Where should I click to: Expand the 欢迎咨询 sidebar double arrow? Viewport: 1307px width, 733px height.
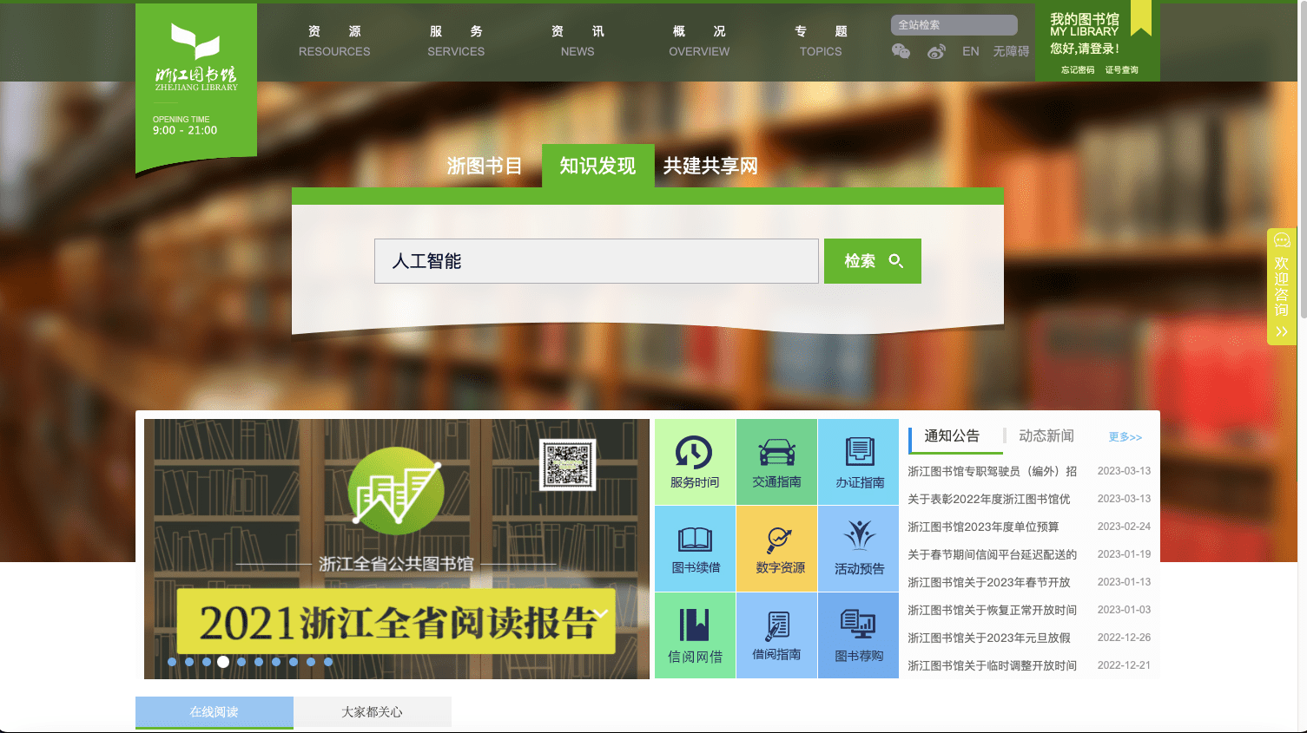click(1282, 331)
